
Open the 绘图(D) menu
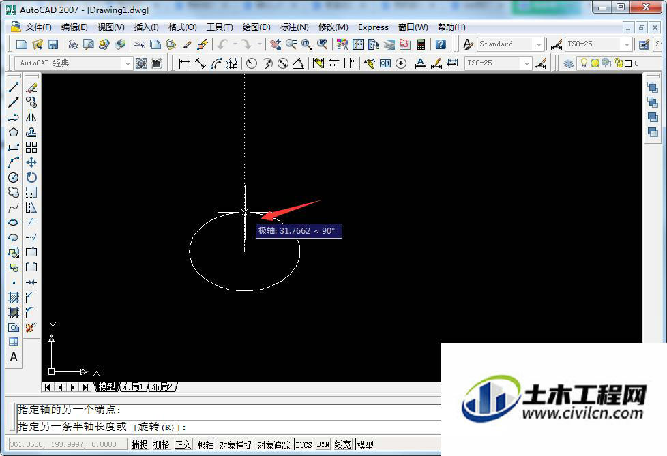(x=256, y=27)
